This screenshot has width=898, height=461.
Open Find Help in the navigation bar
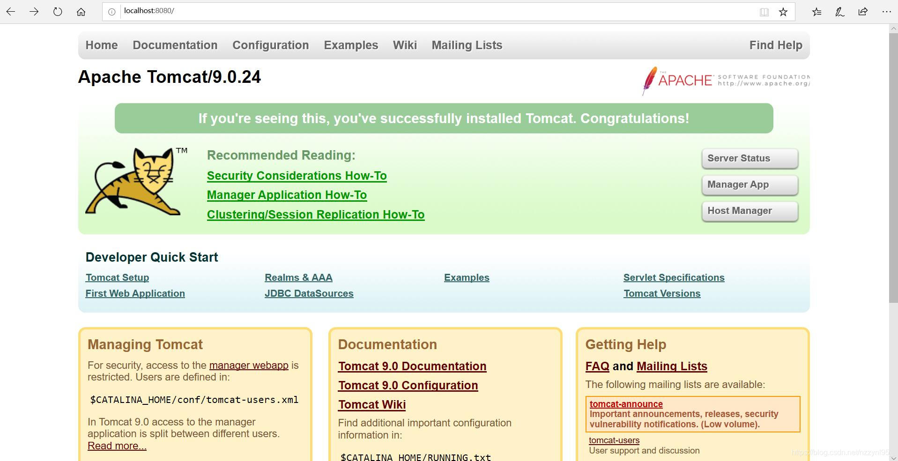point(776,45)
